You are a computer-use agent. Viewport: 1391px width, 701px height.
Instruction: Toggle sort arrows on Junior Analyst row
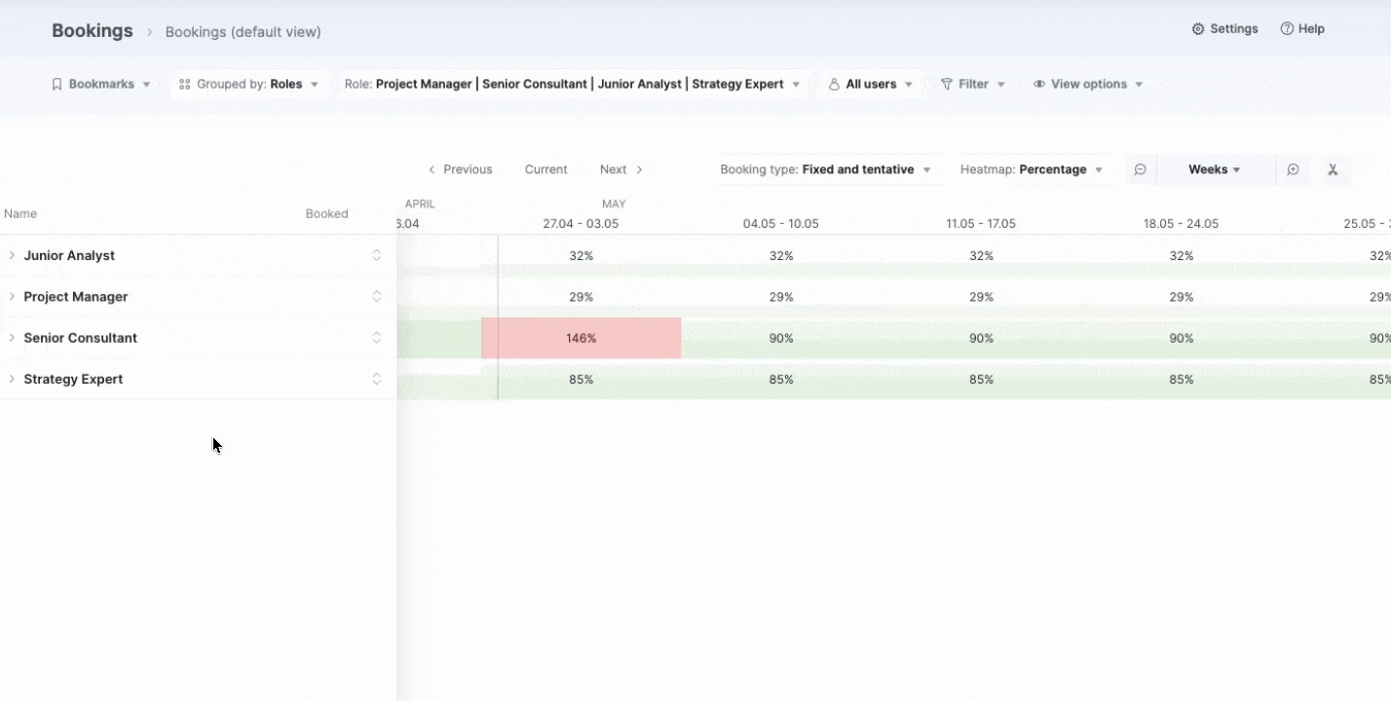tap(377, 255)
